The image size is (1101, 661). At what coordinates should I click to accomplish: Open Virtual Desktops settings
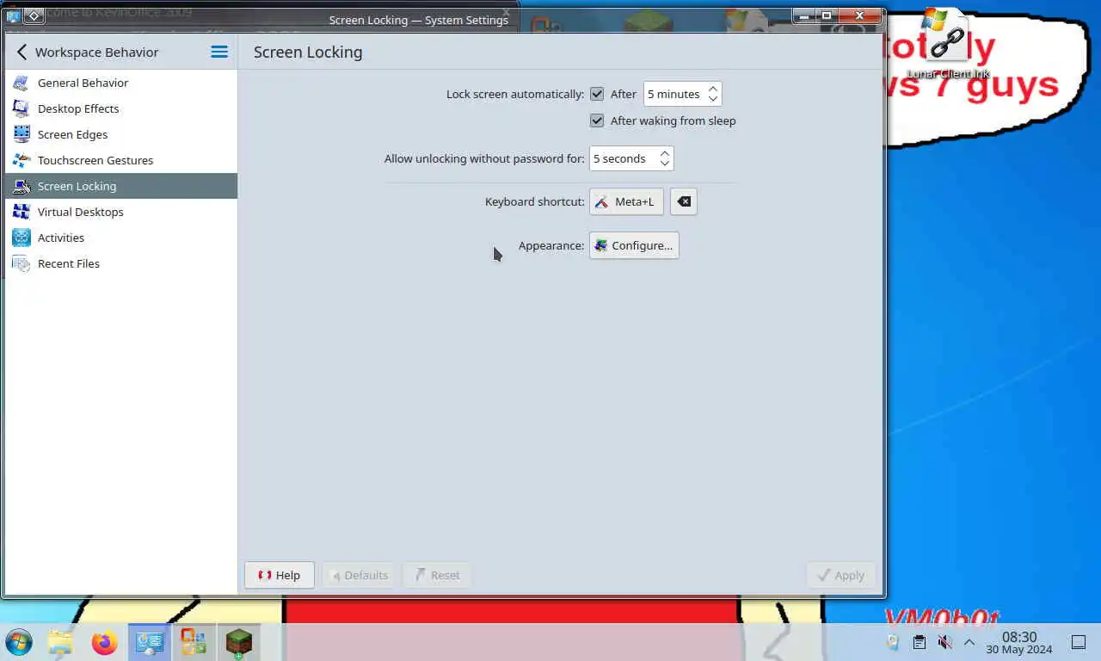tap(120, 212)
